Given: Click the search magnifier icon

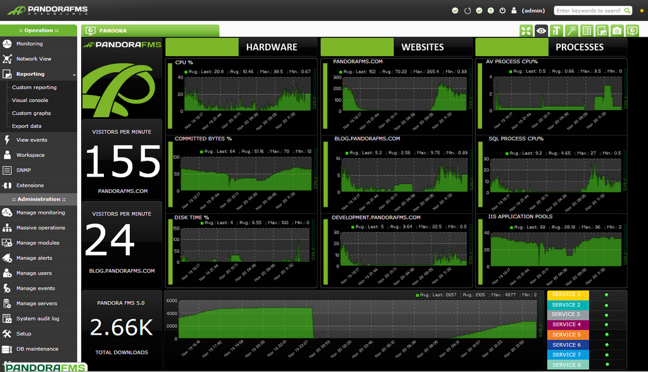Looking at the screenshot, I should click(627, 11).
